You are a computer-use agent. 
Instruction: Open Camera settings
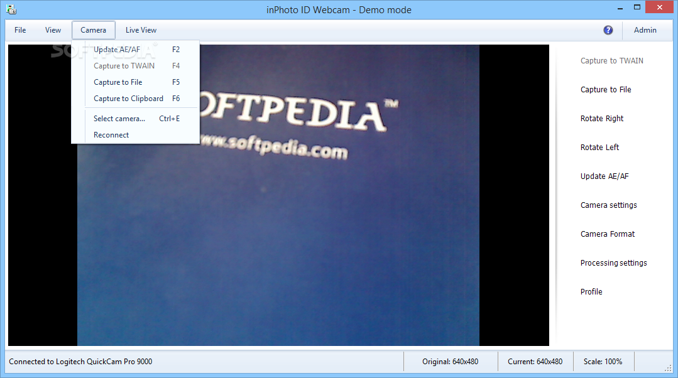point(608,205)
